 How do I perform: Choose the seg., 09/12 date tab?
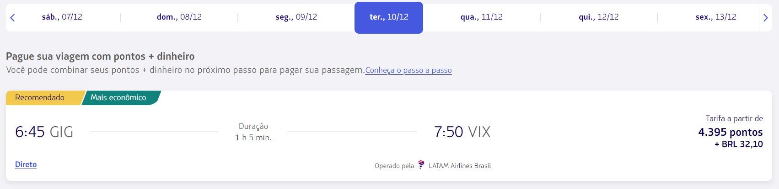[x=296, y=17]
